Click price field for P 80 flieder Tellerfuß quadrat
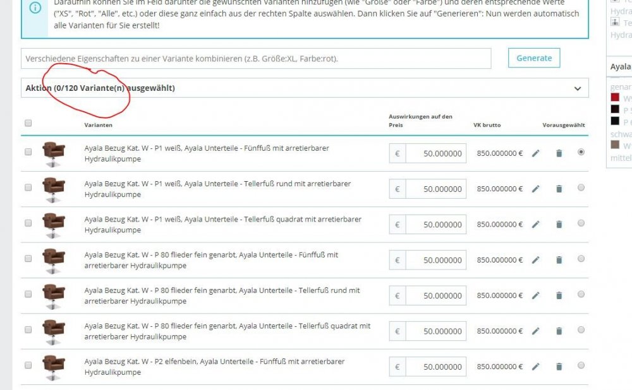Screen dimensions: 632x390 (x=435, y=331)
